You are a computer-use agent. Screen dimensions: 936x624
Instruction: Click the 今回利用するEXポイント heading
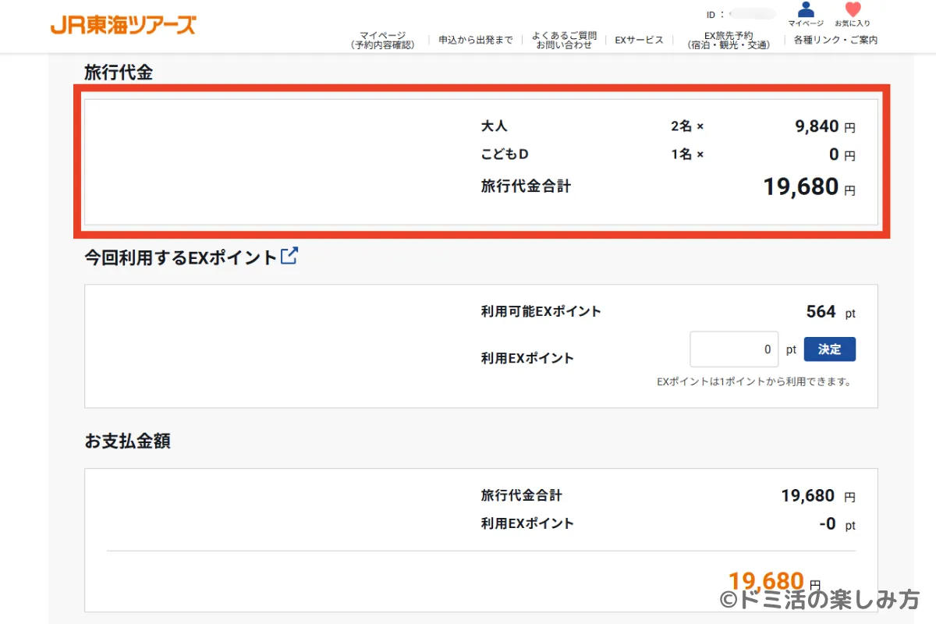(x=181, y=257)
